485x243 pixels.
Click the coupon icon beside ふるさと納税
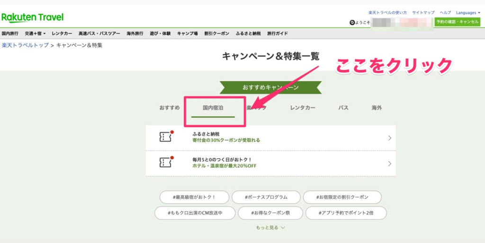coord(165,137)
